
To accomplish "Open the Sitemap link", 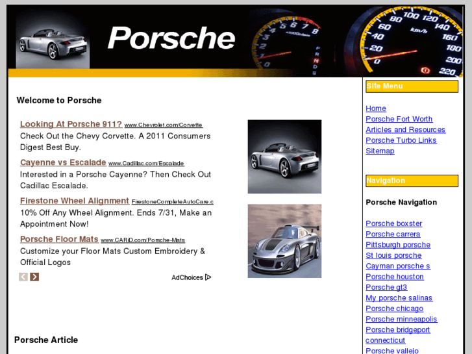I will [x=380, y=151].
